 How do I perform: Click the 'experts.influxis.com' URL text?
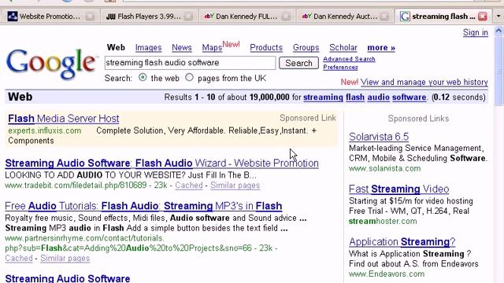(x=45, y=130)
